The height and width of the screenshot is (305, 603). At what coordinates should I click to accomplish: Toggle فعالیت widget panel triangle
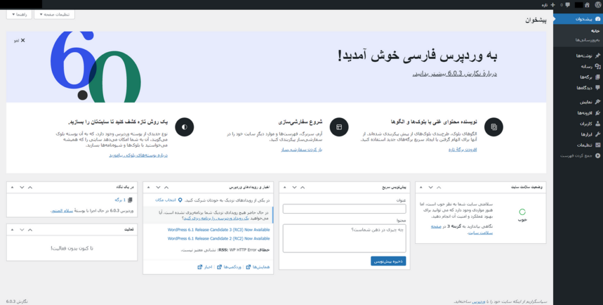pos(13,229)
